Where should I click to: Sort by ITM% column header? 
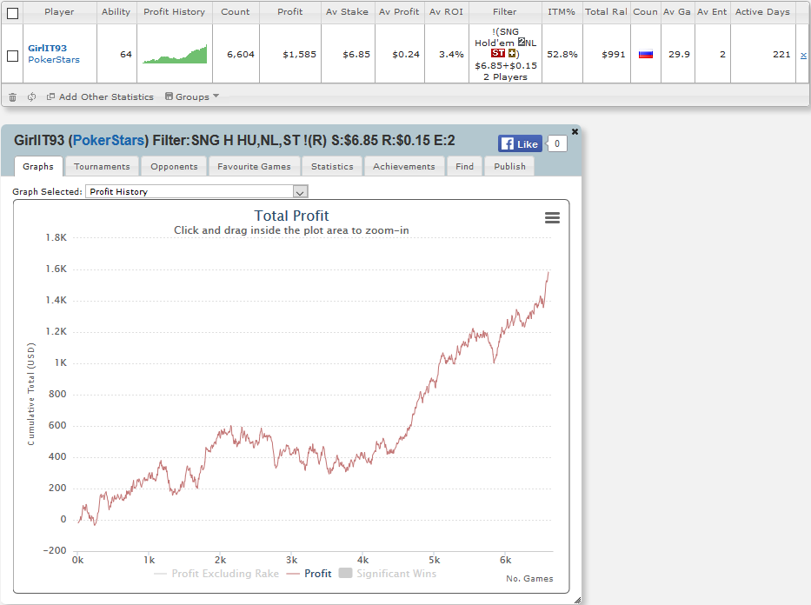pyautogui.click(x=562, y=12)
